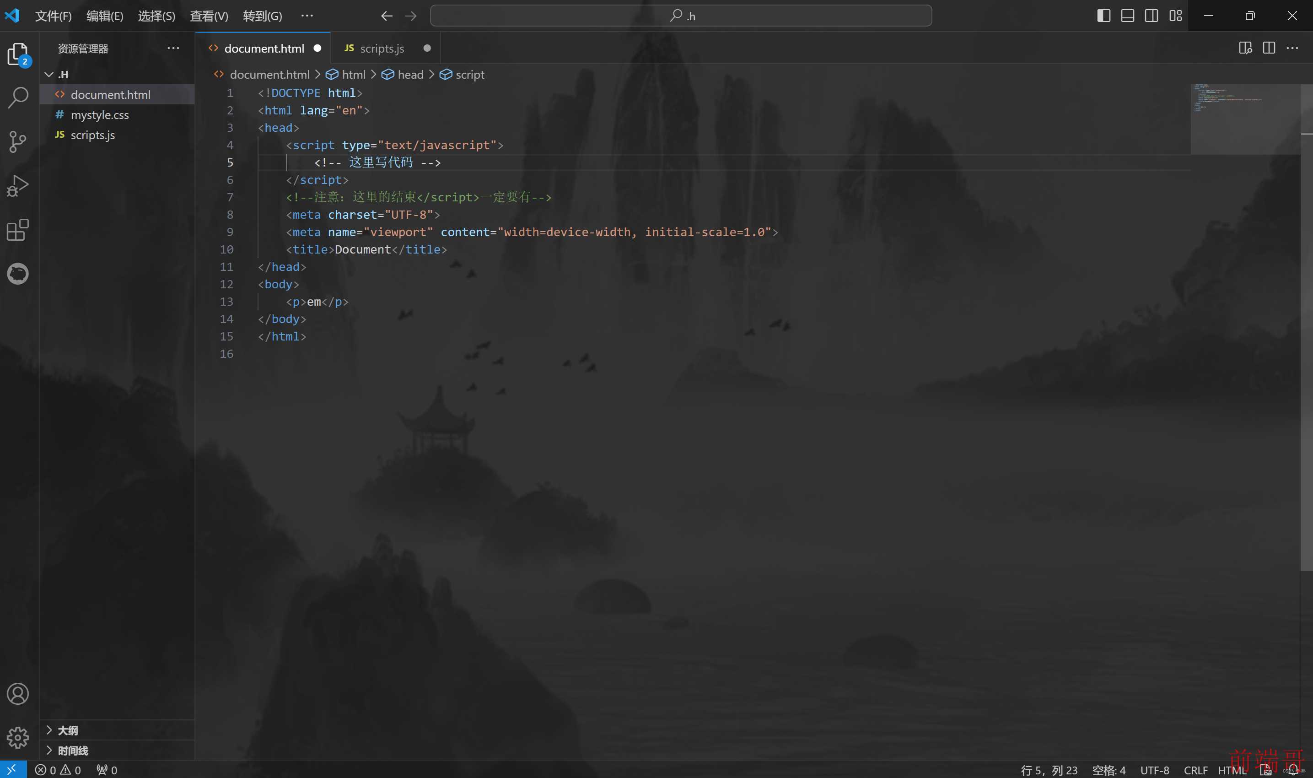Open the customize layout icon
The width and height of the screenshot is (1313, 778).
[1176, 16]
